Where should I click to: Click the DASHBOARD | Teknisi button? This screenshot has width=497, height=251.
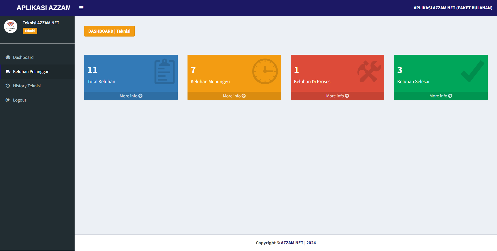(109, 31)
